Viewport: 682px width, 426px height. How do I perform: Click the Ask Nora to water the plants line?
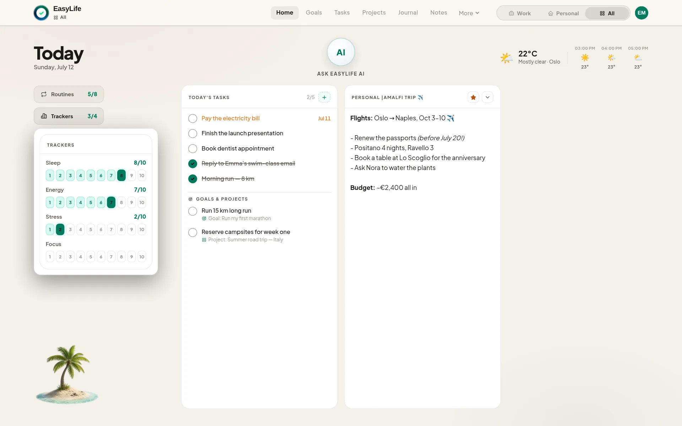click(x=393, y=168)
